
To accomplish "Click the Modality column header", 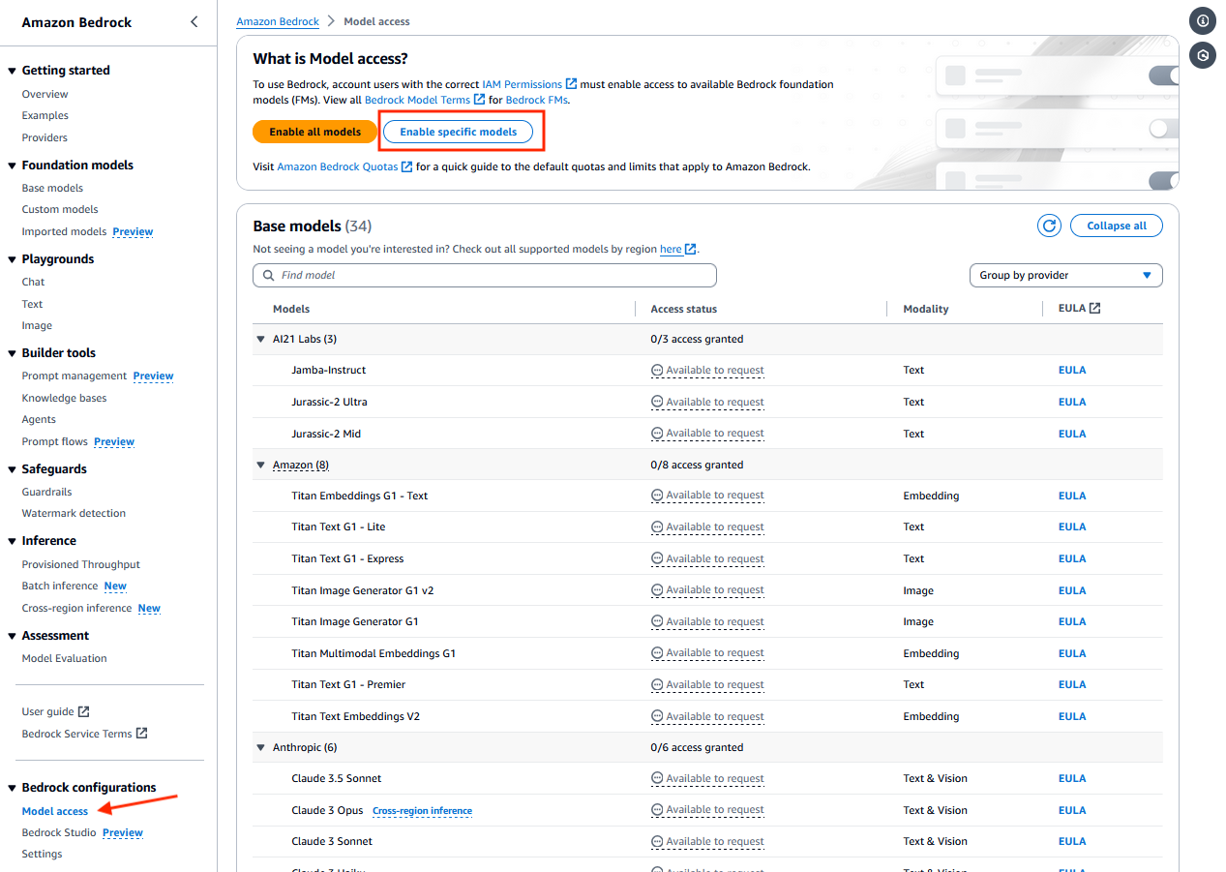I will coord(926,309).
